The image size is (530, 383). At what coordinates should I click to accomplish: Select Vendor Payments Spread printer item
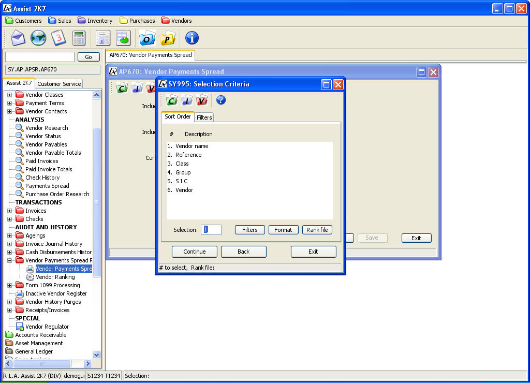click(x=58, y=269)
